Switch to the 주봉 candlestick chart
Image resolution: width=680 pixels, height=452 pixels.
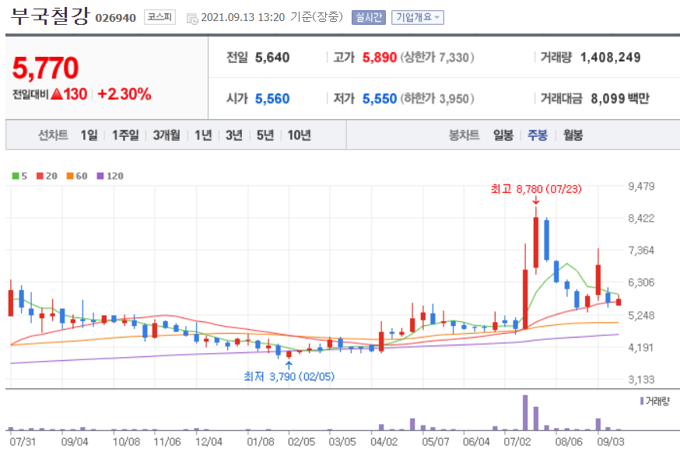coord(538,135)
